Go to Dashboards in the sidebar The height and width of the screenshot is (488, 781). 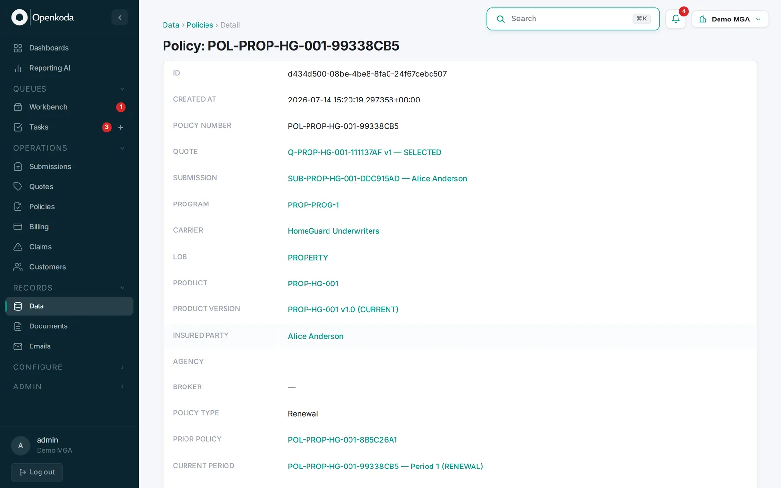tap(69, 48)
